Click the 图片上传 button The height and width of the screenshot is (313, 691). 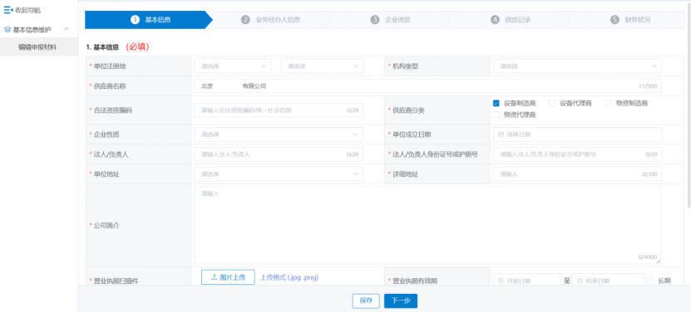pos(228,277)
